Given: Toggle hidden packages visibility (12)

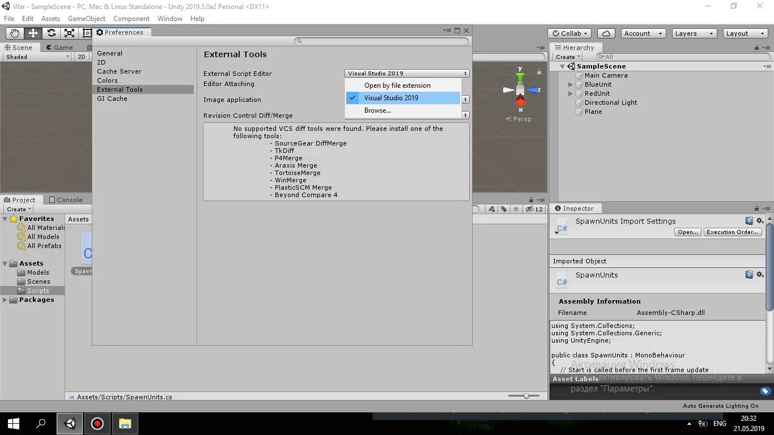Looking at the screenshot, I should [x=534, y=209].
